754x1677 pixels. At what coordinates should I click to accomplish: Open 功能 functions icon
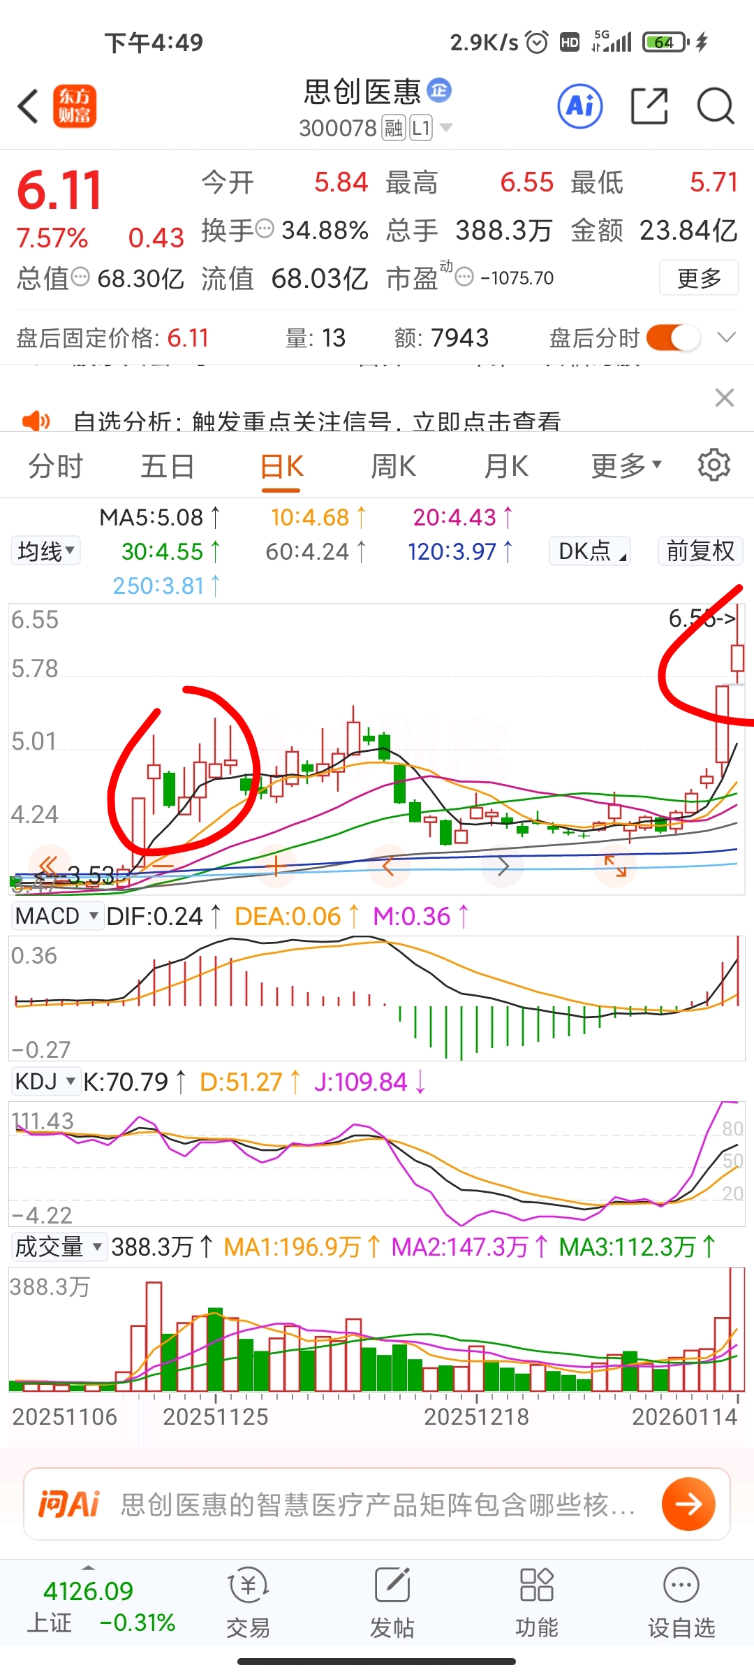[537, 1604]
